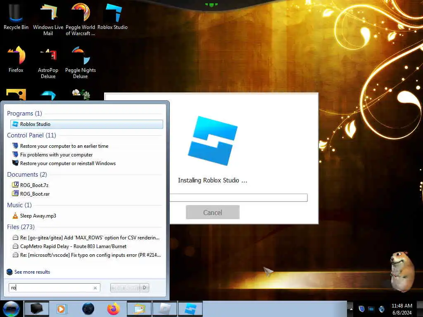
Task: Open the clock showing 11:48 AM
Action: pos(402,309)
